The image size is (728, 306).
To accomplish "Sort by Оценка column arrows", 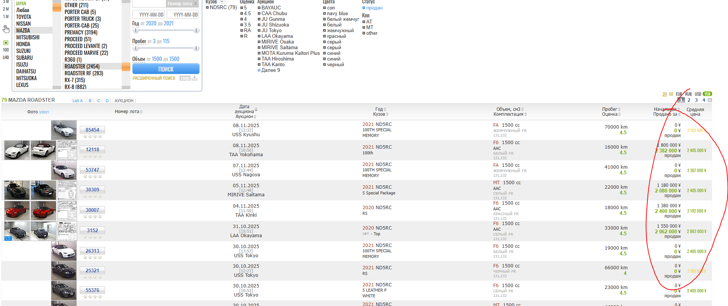I will pos(619,114).
